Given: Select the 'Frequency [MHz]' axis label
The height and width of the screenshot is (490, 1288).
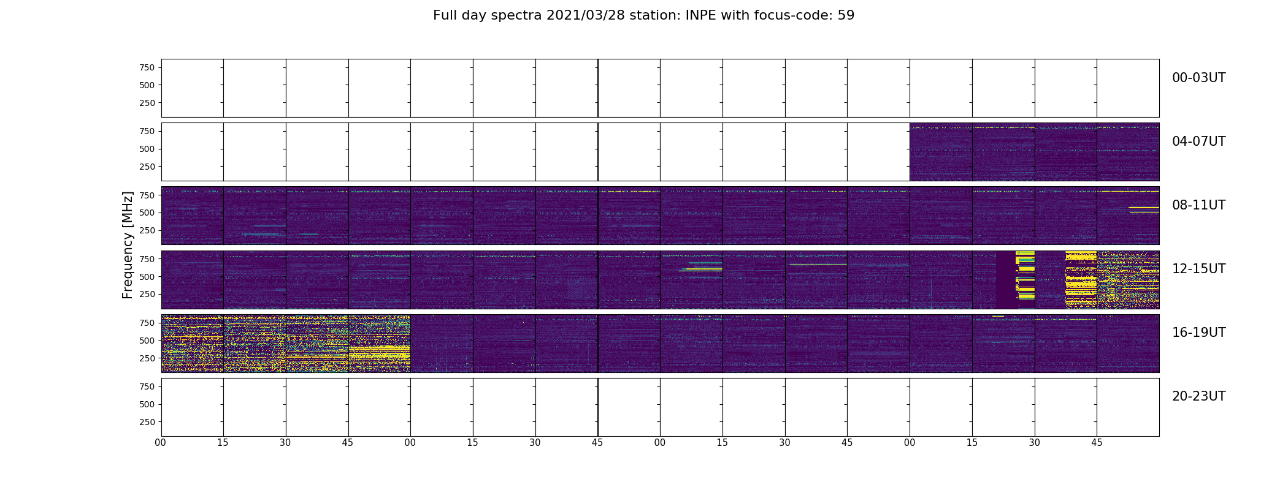Looking at the screenshot, I should pyautogui.click(x=128, y=245).
